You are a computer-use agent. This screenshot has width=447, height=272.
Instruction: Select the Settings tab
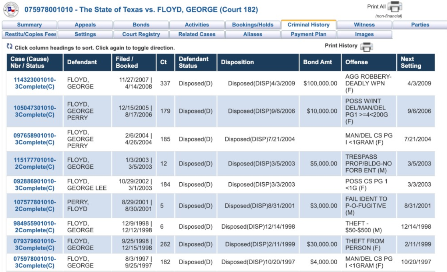coord(85,35)
